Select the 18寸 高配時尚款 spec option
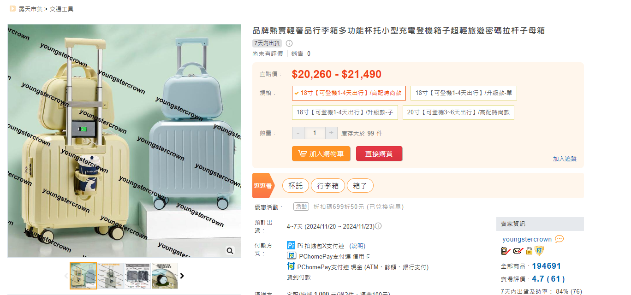631x295 pixels. tap(349, 93)
